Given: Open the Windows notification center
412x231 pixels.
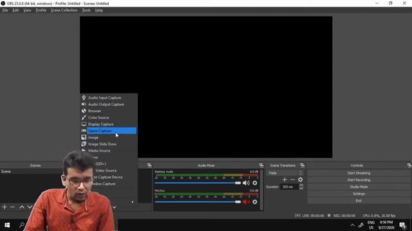Looking at the screenshot, I should pos(402,225).
